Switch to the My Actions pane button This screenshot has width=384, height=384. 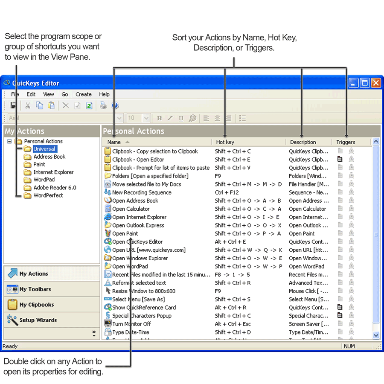pyautogui.click(x=52, y=273)
